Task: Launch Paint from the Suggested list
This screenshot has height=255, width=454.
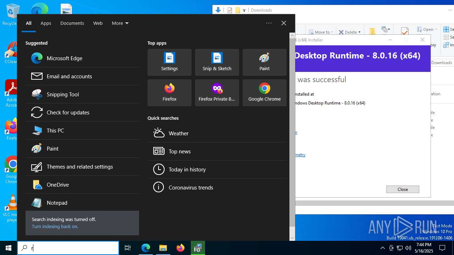Action: coord(82,148)
